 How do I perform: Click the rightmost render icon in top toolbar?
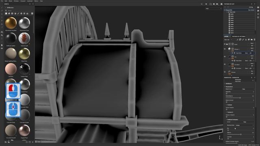point(221,4)
